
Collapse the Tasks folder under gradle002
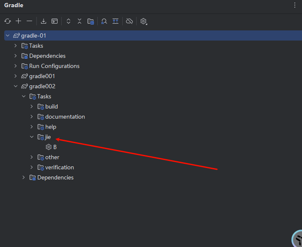[24, 96]
